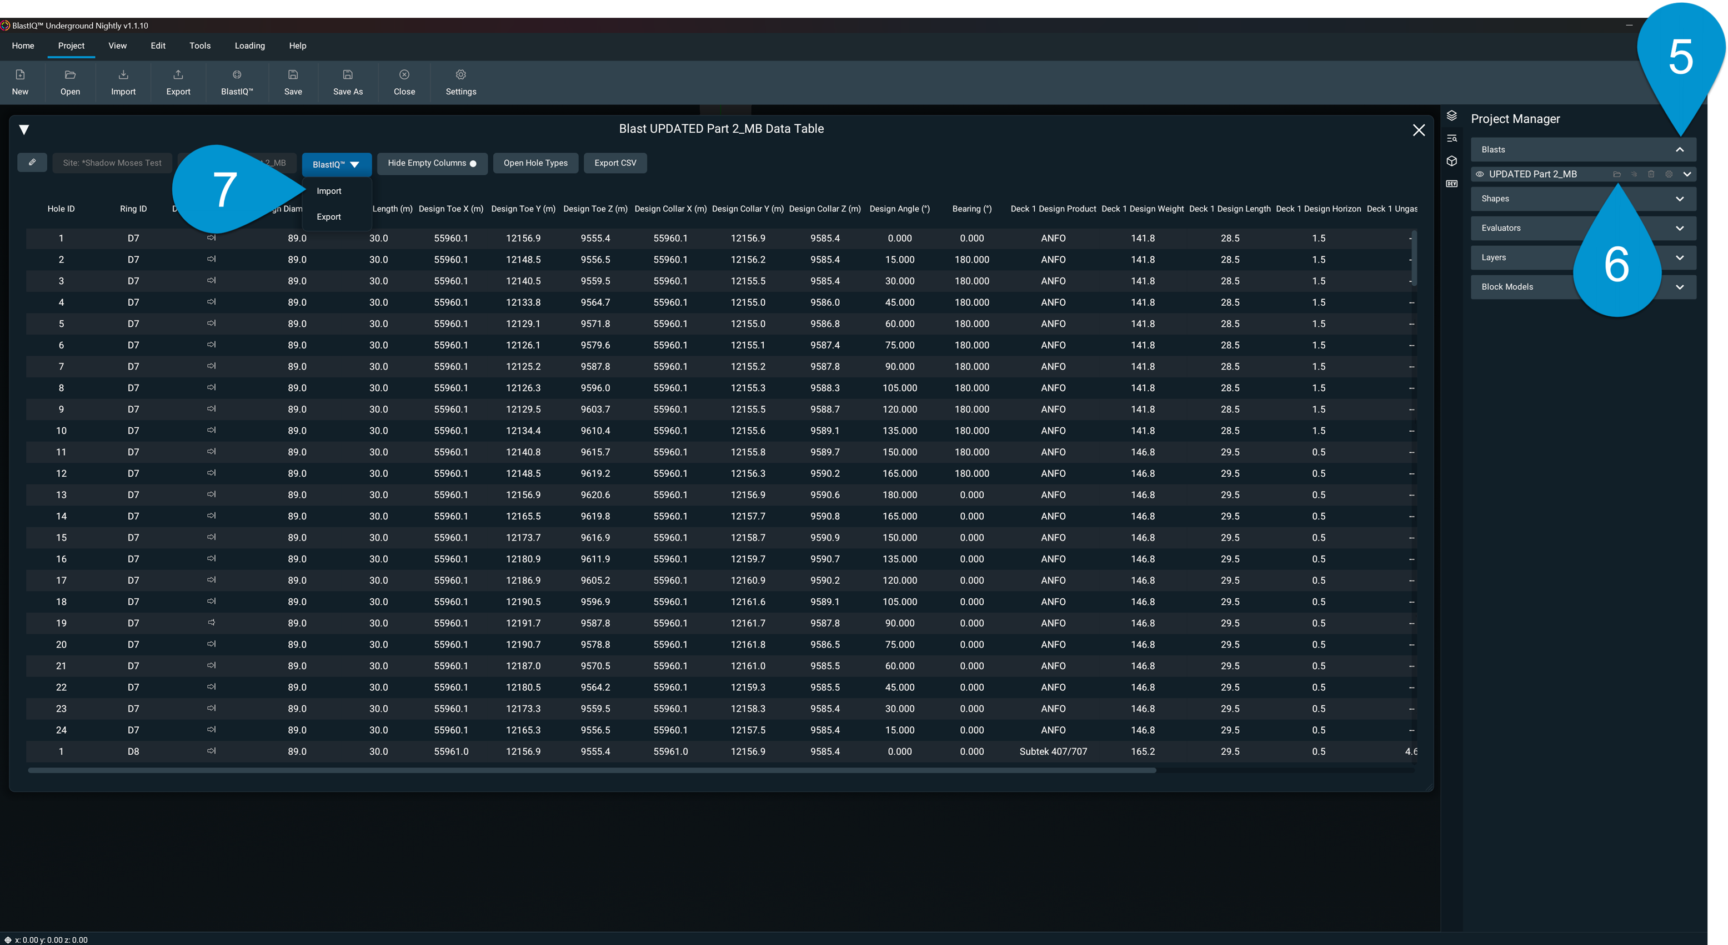Viewport: 1728px width, 945px height.
Task: Open the Help ribbon tab
Action: tap(298, 46)
